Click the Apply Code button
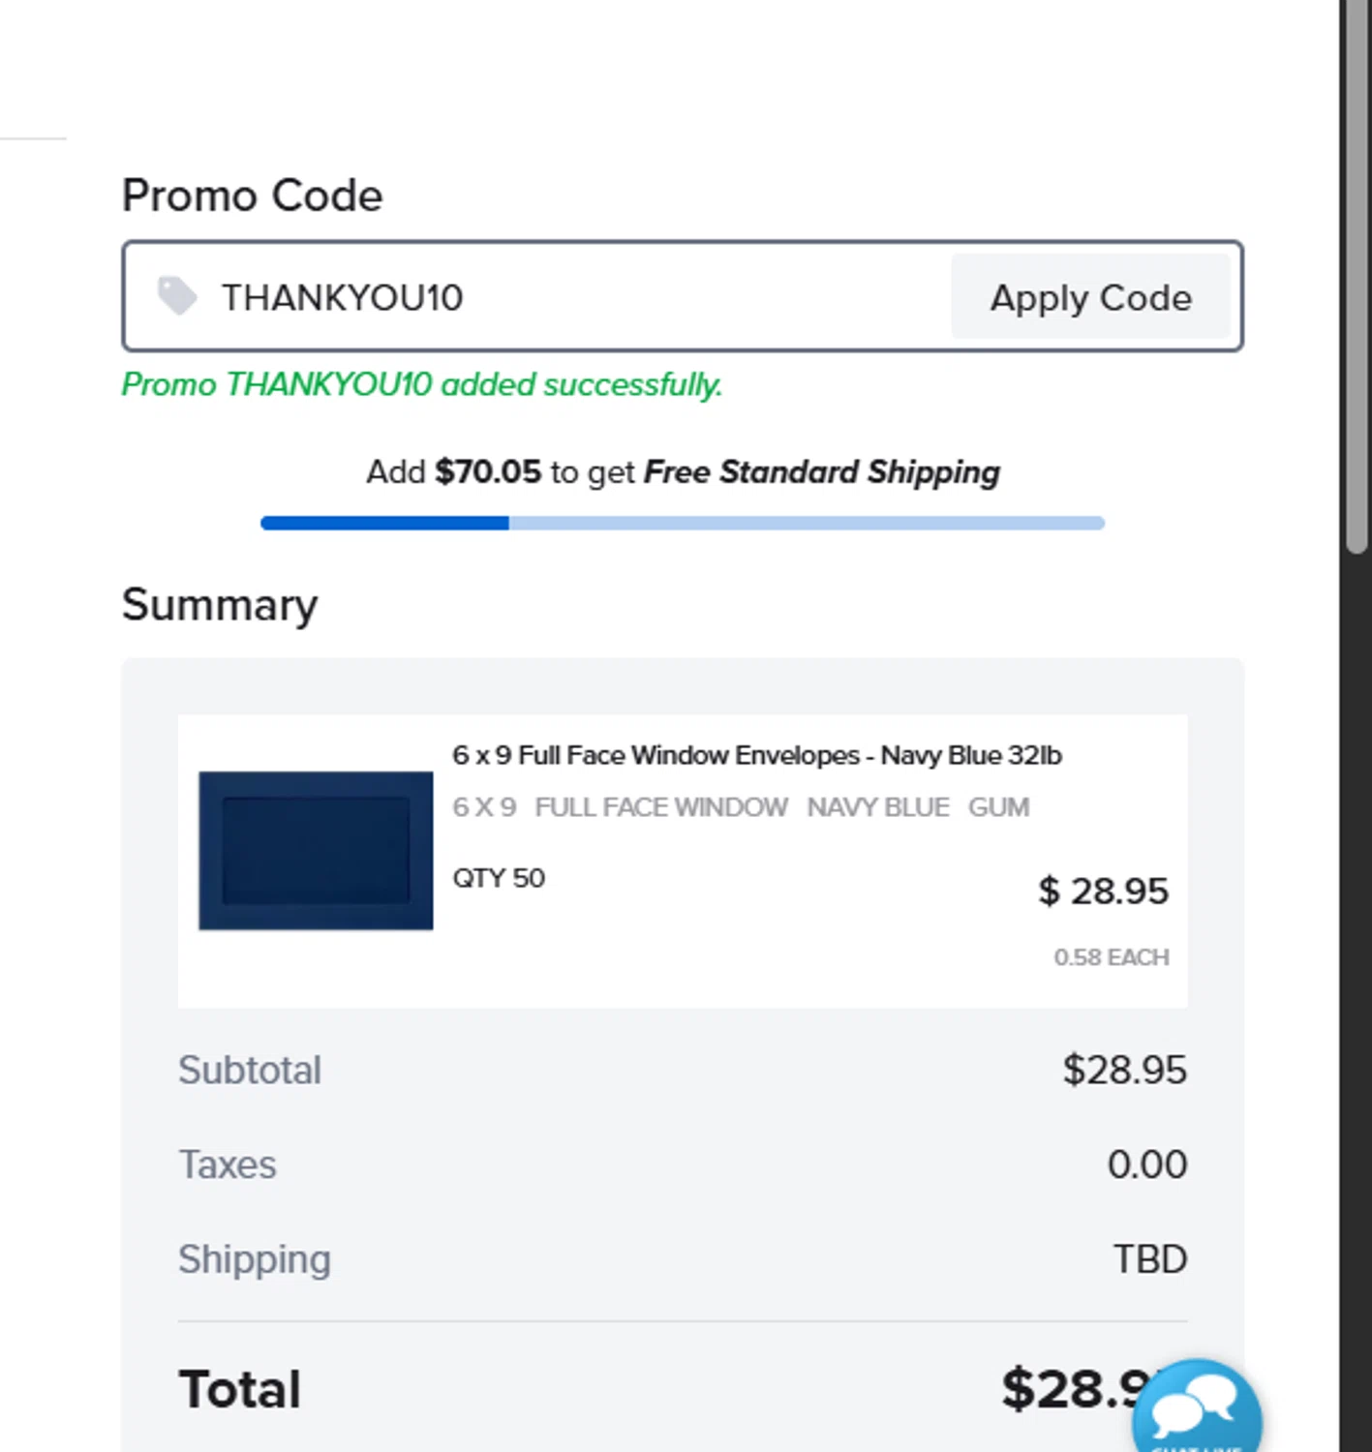Screen dimensions: 1372x1452 point(1090,297)
